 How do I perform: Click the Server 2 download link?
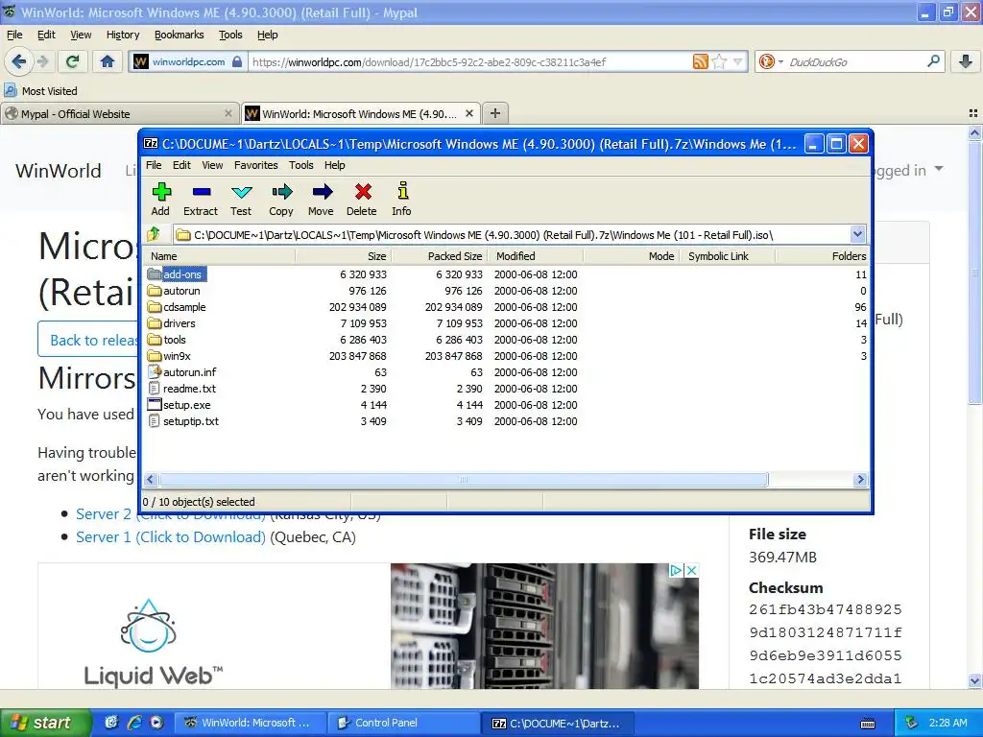coord(171,514)
